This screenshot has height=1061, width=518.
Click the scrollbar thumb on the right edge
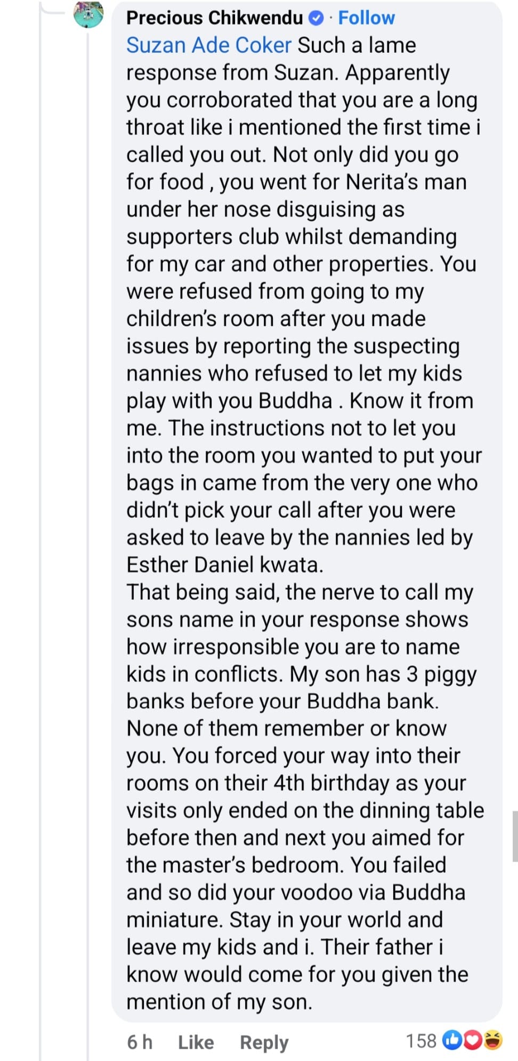coord(515,836)
